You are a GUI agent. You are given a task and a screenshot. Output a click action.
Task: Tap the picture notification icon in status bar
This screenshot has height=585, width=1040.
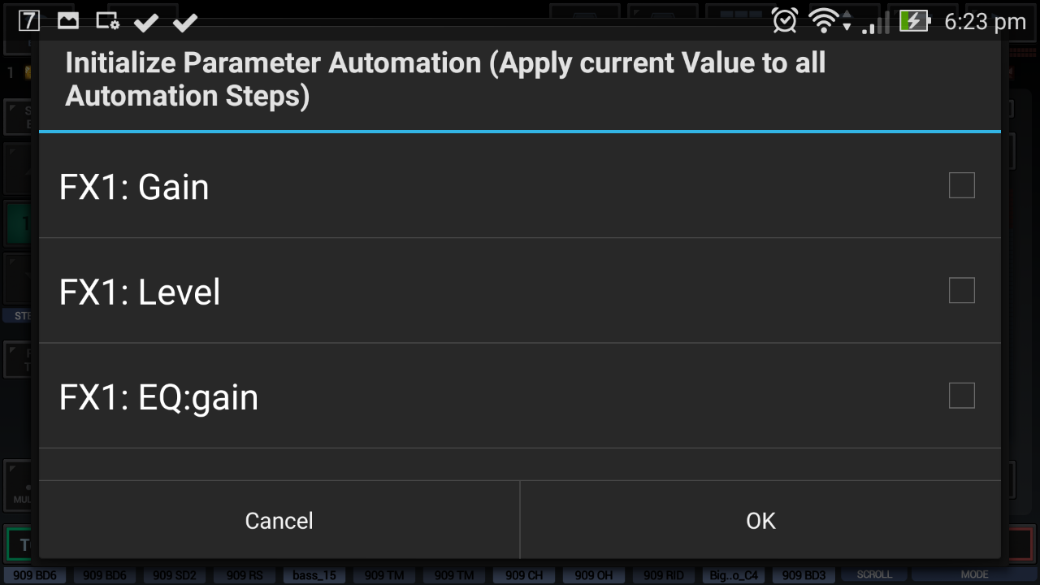pyautogui.click(x=68, y=21)
